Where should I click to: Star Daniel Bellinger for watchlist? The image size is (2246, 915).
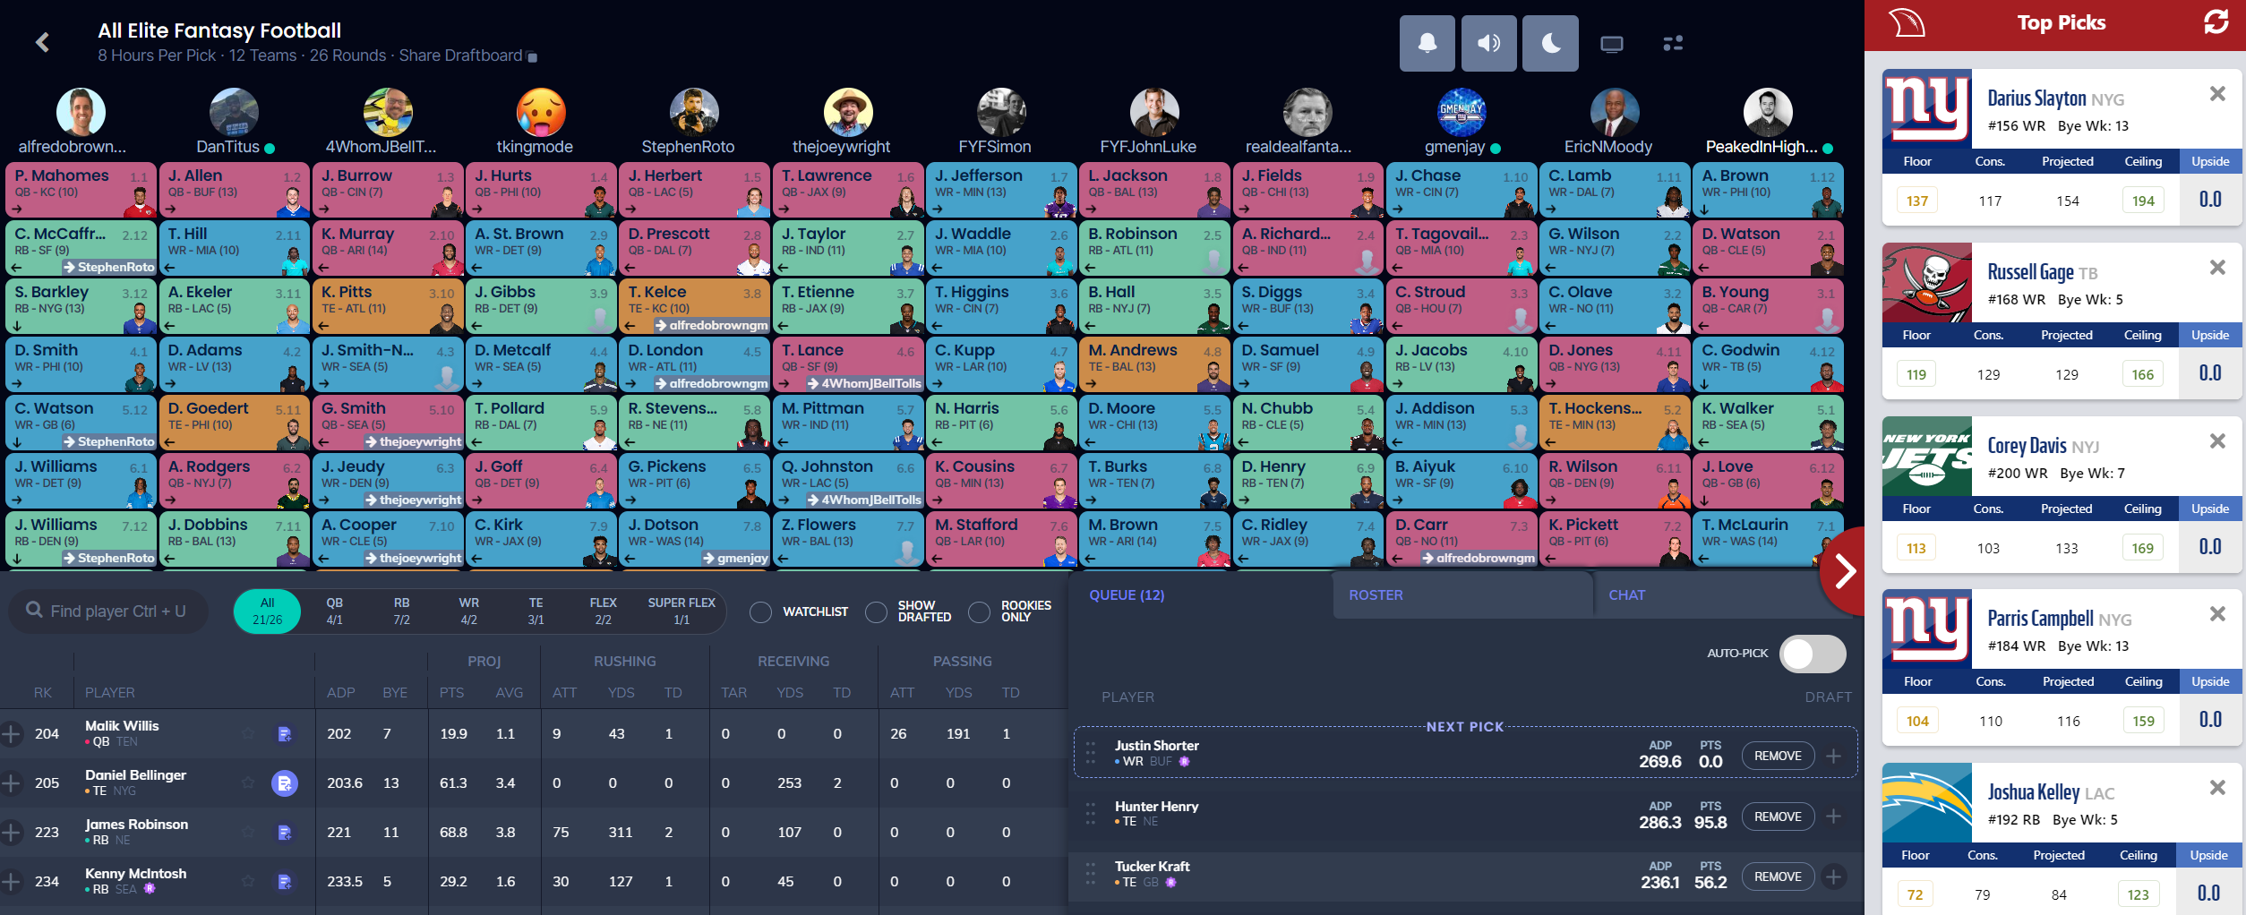(x=248, y=783)
